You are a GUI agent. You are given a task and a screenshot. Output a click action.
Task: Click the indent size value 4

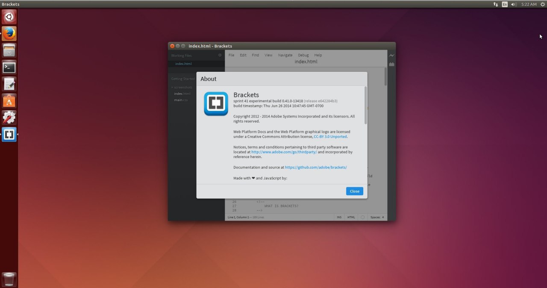coord(383,217)
